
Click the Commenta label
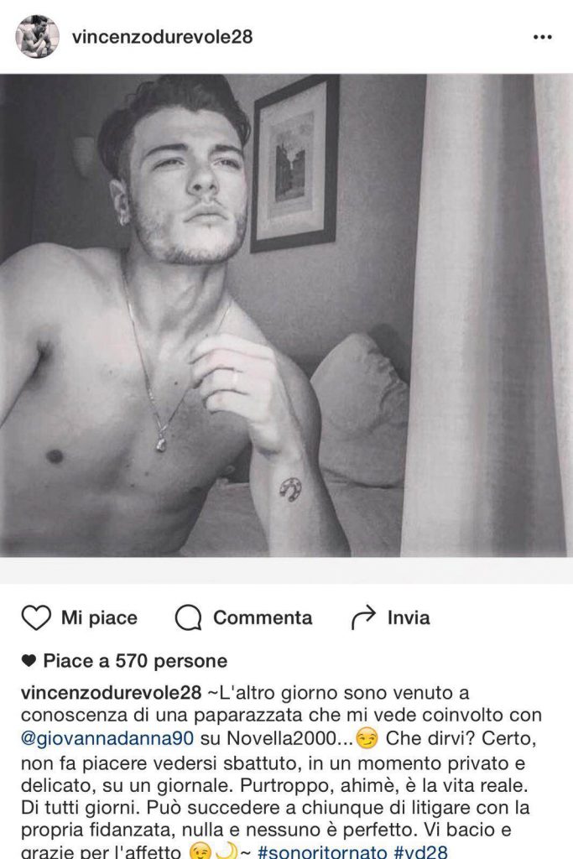point(263,618)
